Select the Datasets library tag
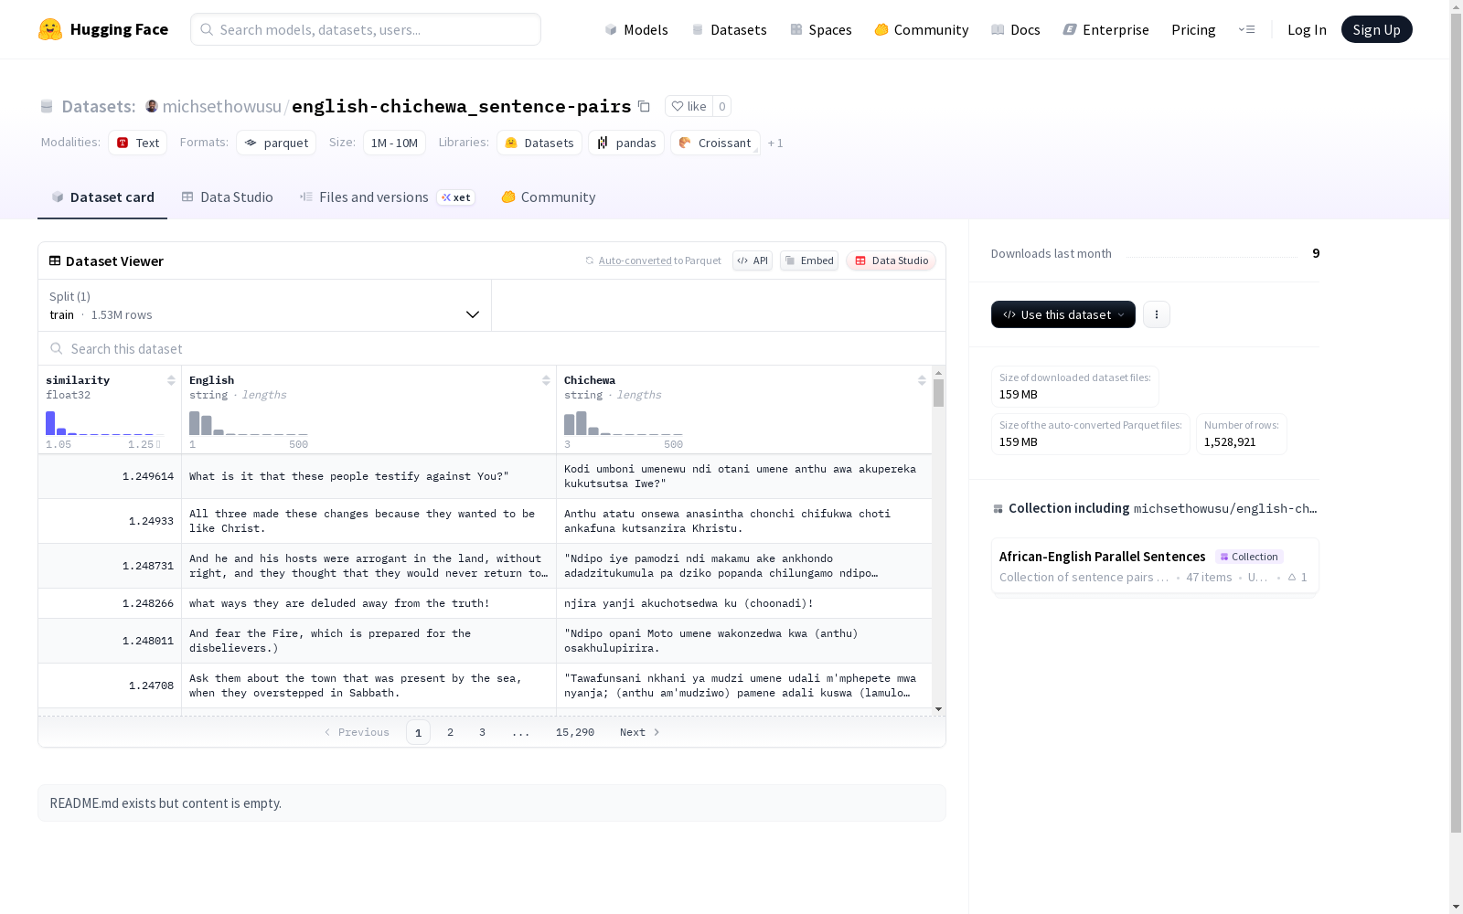Image resolution: width=1463 pixels, height=914 pixels. (539, 143)
